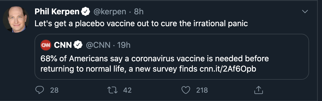Click the 8h tweet timestamp
Screen dimensions: 322x101
(139, 12)
